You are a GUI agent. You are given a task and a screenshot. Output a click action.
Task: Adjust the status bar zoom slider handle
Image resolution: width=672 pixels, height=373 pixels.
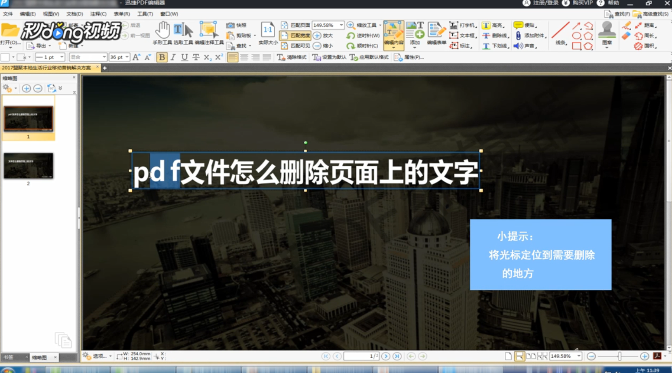coord(620,356)
